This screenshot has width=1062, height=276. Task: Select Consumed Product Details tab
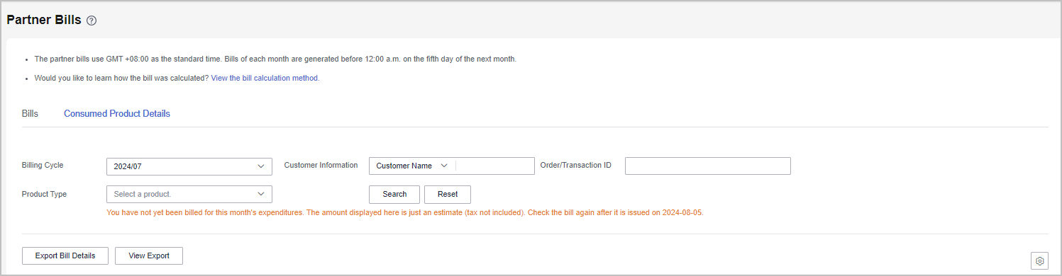[x=117, y=113]
